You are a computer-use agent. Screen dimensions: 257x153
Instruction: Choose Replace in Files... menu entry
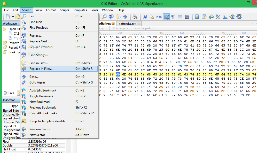pos(59,69)
